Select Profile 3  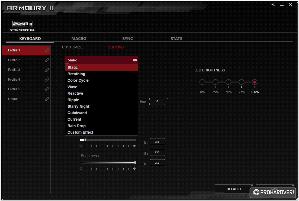[x=26, y=70]
